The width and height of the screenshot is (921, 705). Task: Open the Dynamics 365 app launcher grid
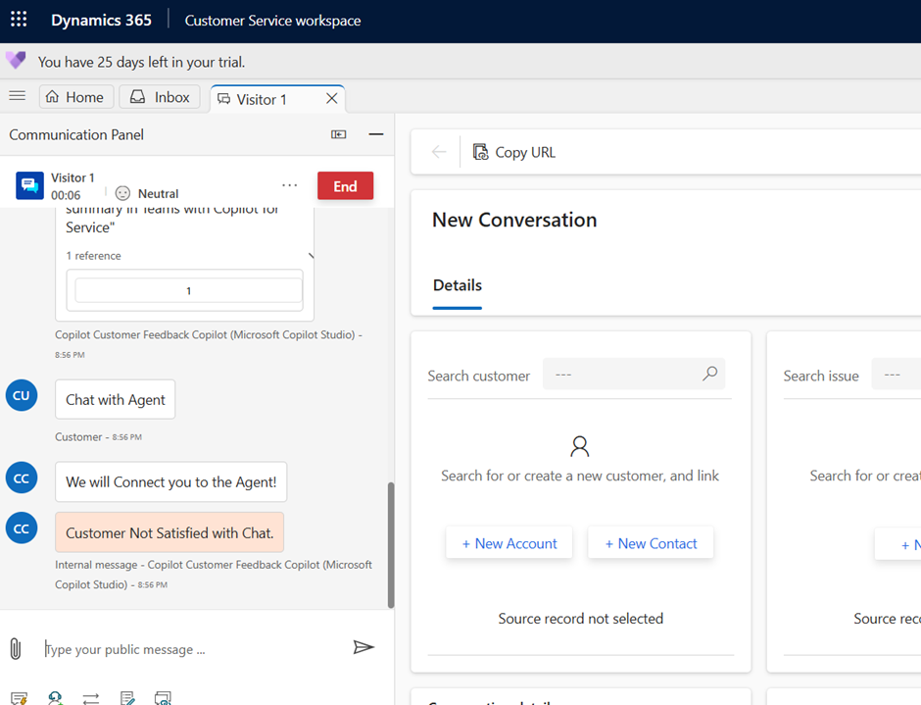tap(19, 20)
